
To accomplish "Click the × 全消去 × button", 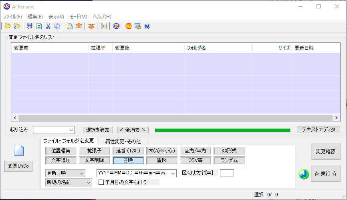I will [x=133, y=130].
